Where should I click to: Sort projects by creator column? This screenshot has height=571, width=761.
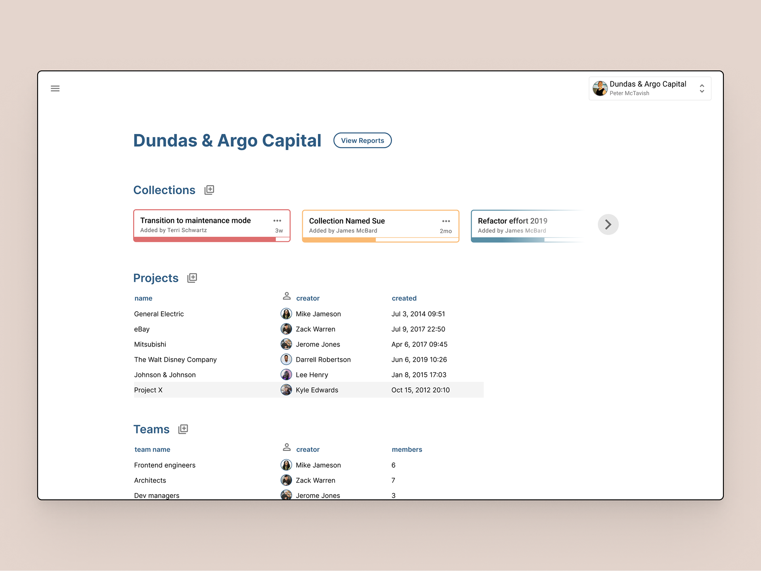pos(308,298)
